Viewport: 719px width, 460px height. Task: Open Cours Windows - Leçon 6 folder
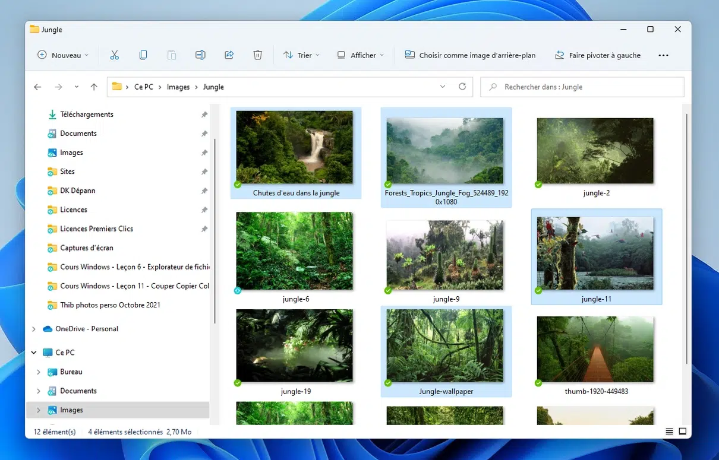[x=134, y=267]
